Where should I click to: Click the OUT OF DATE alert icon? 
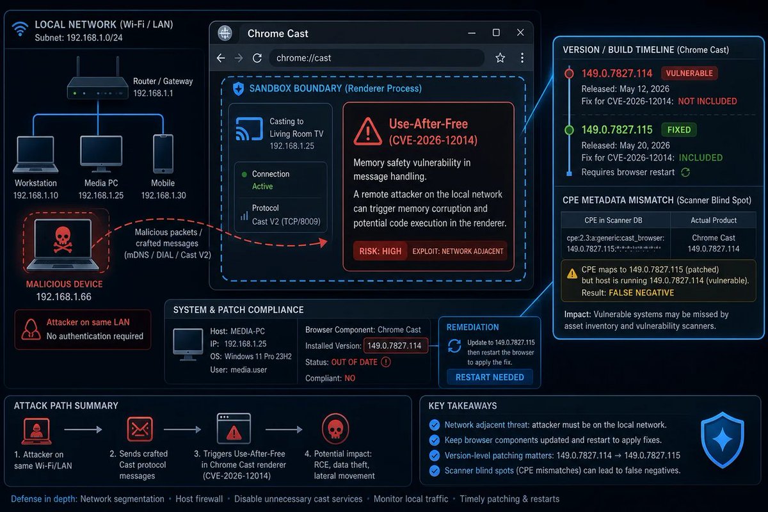(x=385, y=362)
